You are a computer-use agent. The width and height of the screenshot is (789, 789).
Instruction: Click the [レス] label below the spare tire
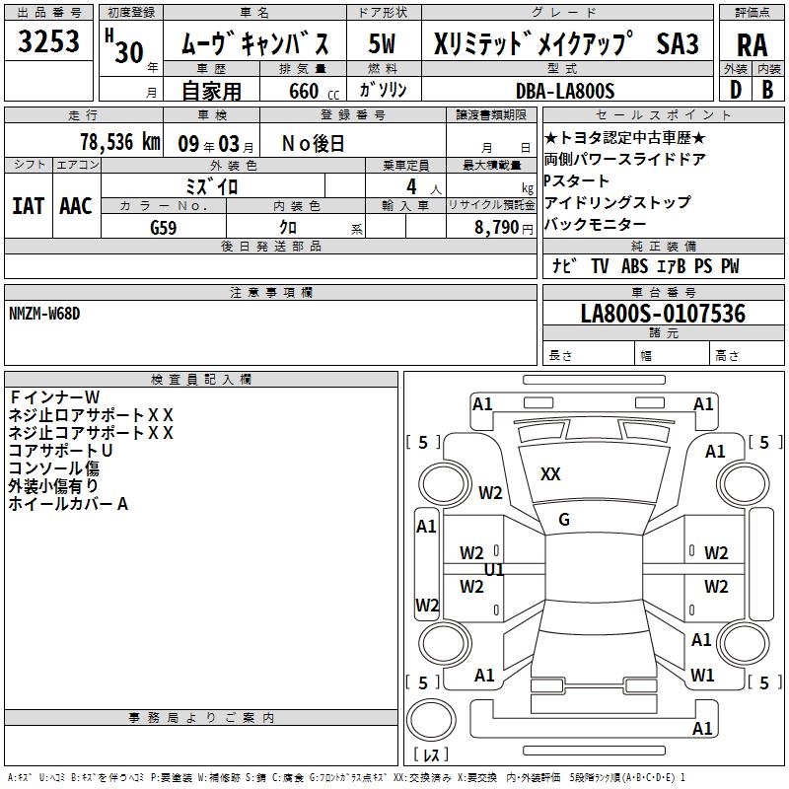pyautogui.click(x=431, y=753)
